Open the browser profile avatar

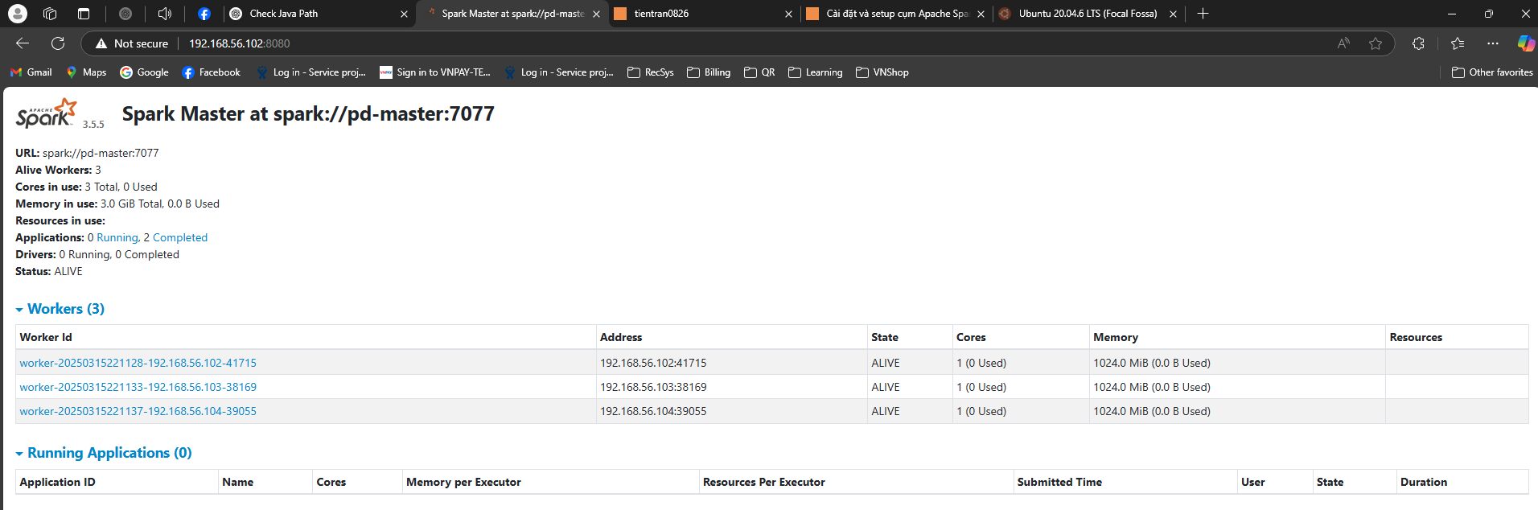tap(17, 14)
